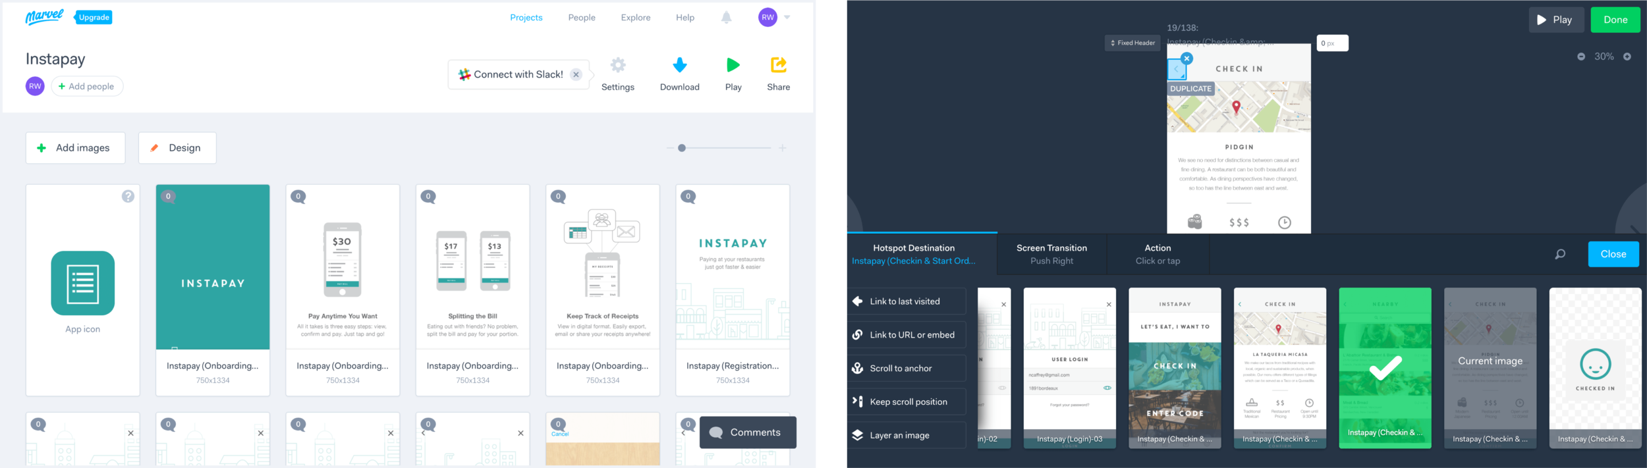This screenshot has width=1647, height=468.
Task: Choose Scroll to anchor option
Action: (907, 369)
